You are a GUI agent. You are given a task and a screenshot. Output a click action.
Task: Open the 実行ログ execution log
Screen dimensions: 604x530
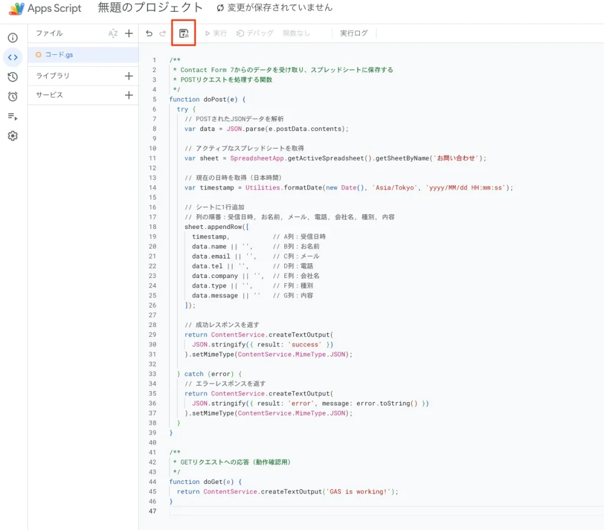coord(354,34)
